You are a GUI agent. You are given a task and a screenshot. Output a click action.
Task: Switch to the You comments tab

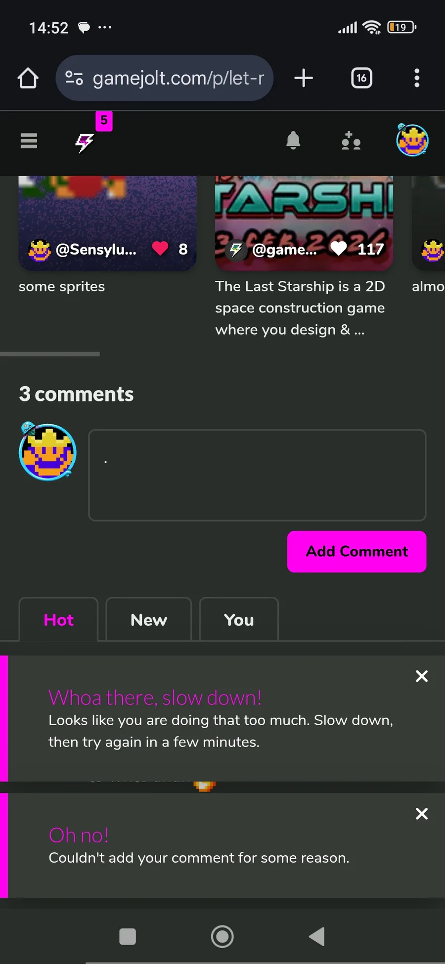point(239,619)
